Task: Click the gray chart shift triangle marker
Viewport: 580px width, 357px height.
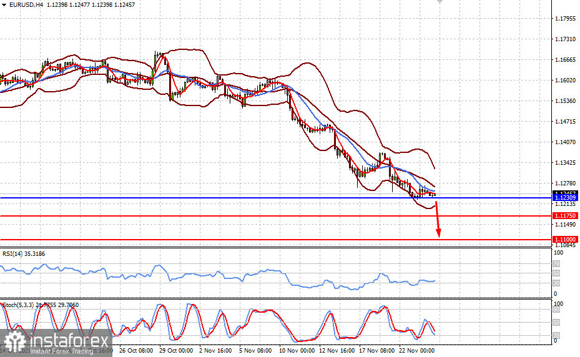Action: 440,2
